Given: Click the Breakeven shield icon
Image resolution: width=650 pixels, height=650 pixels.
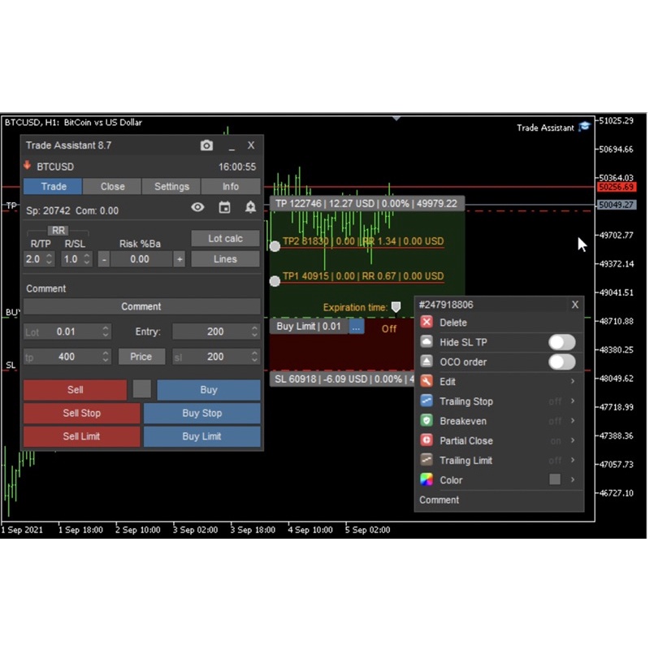Looking at the screenshot, I should pyautogui.click(x=427, y=421).
